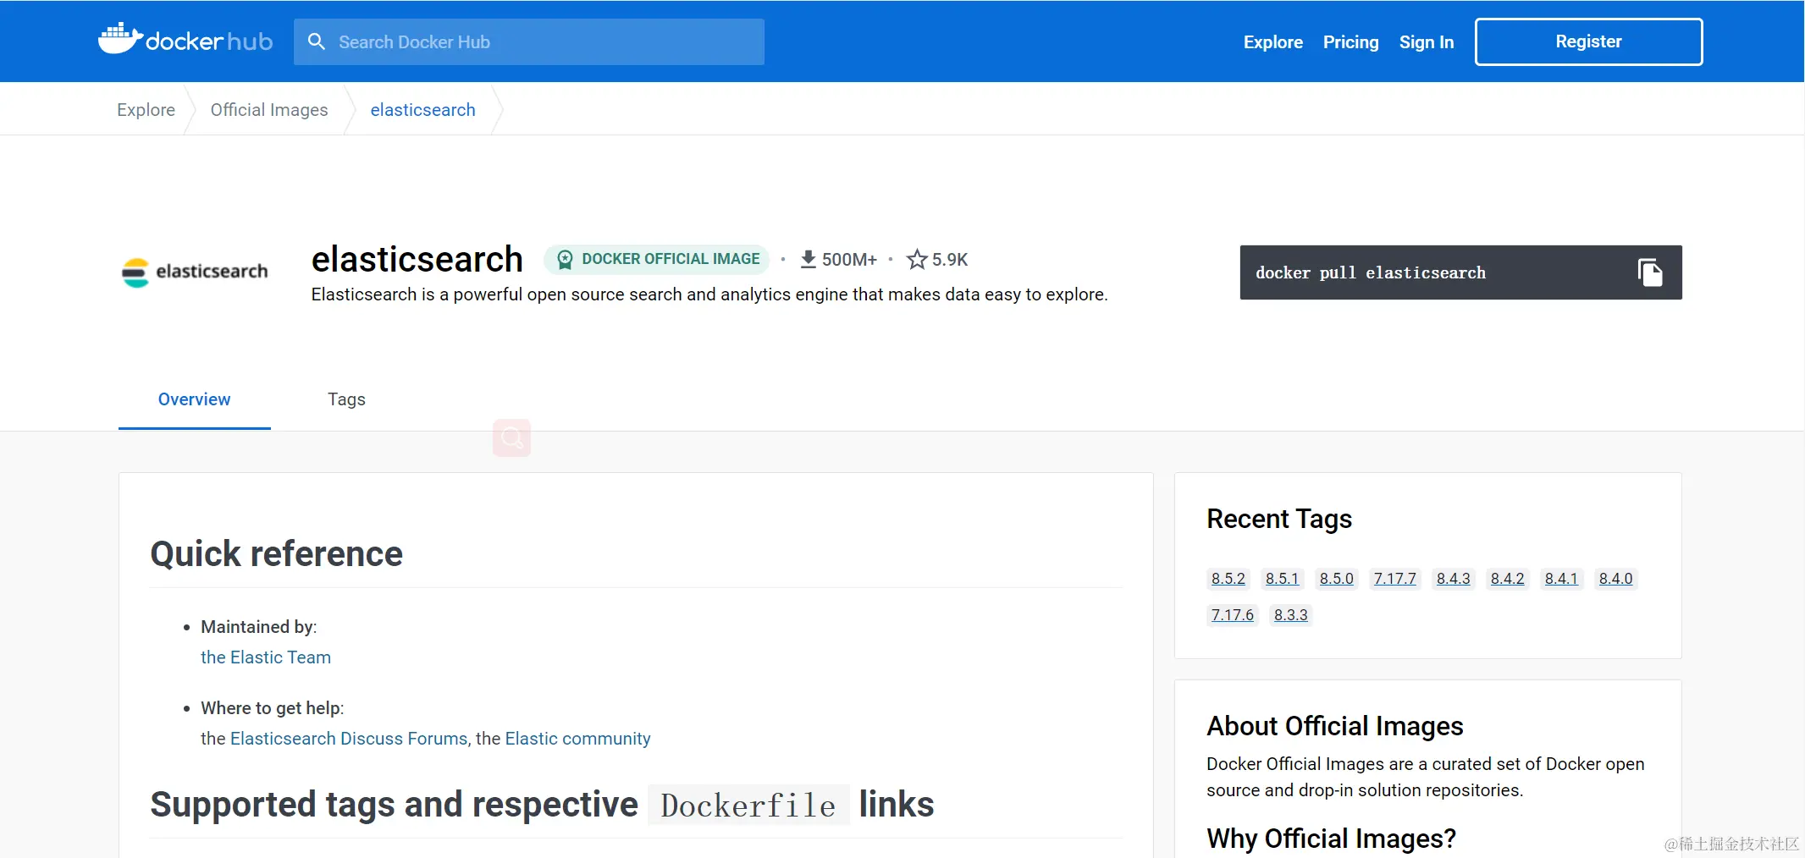The image size is (1805, 858).
Task: Go to Official Images breadcrumb
Action: tap(269, 110)
